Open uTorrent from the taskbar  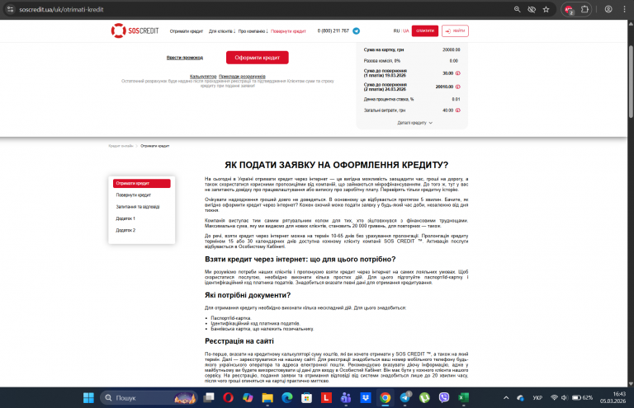click(x=424, y=398)
